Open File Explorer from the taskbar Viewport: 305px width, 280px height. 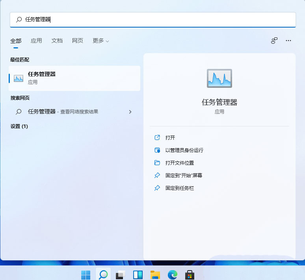point(155,275)
